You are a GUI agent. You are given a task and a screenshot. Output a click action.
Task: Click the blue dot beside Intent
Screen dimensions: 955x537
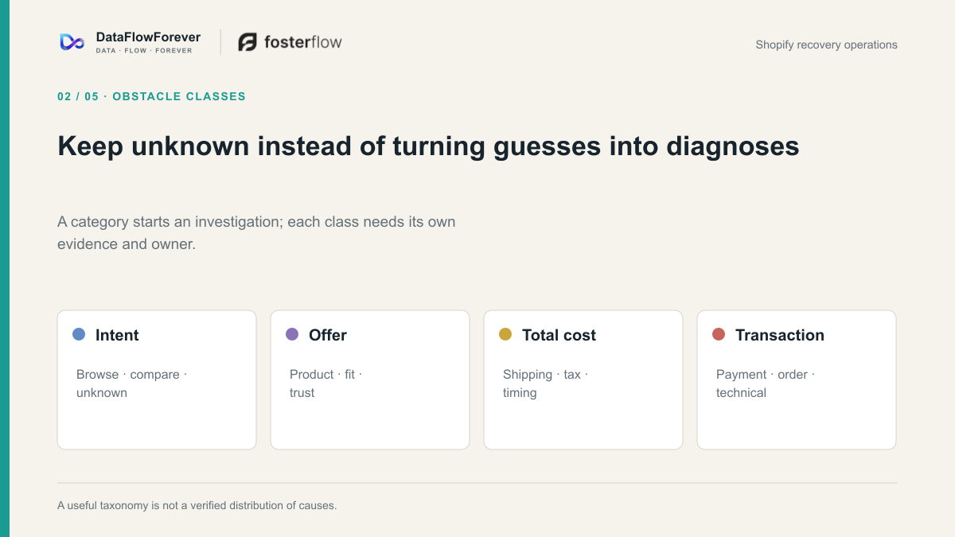pos(79,334)
